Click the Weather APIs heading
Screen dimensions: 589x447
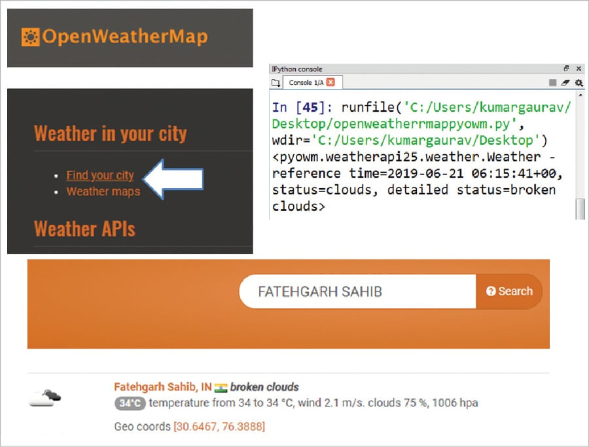click(x=84, y=229)
